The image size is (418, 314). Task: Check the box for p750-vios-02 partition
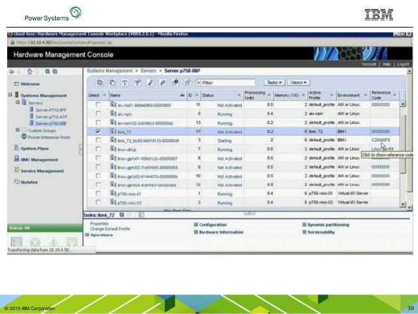[98, 202]
